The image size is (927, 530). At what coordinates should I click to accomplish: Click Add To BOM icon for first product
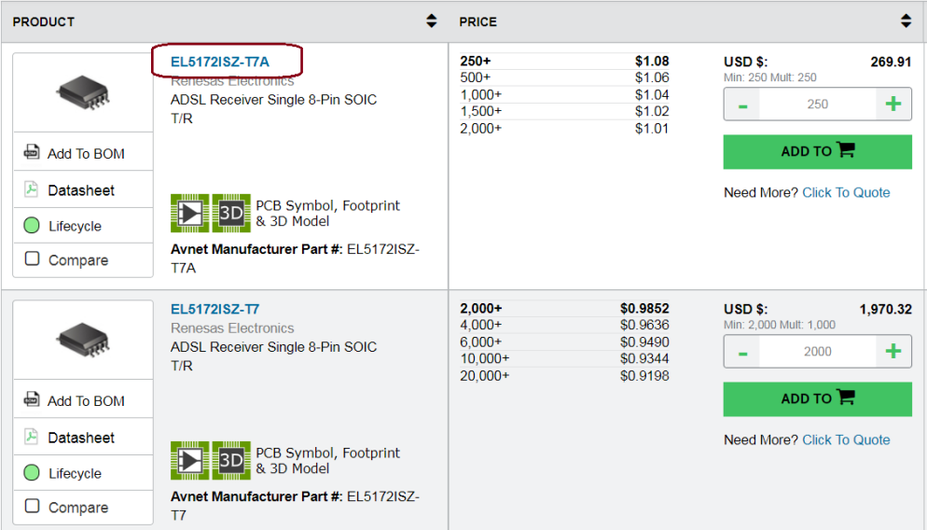click(x=32, y=153)
